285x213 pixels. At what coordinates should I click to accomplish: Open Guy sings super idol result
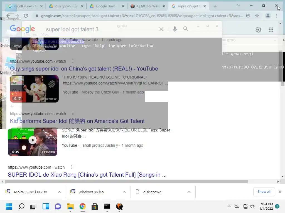(x=84, y=69)
